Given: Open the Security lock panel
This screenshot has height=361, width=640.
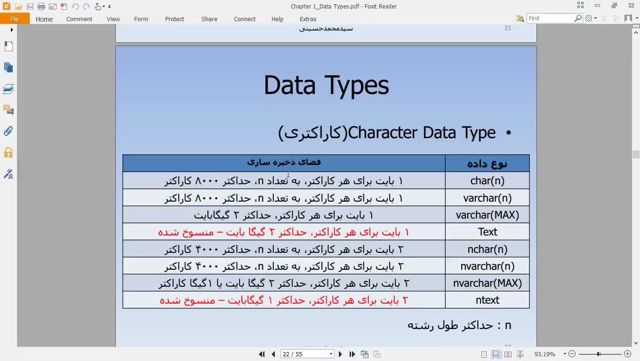Looking at the screenshot, I should 8,152.
